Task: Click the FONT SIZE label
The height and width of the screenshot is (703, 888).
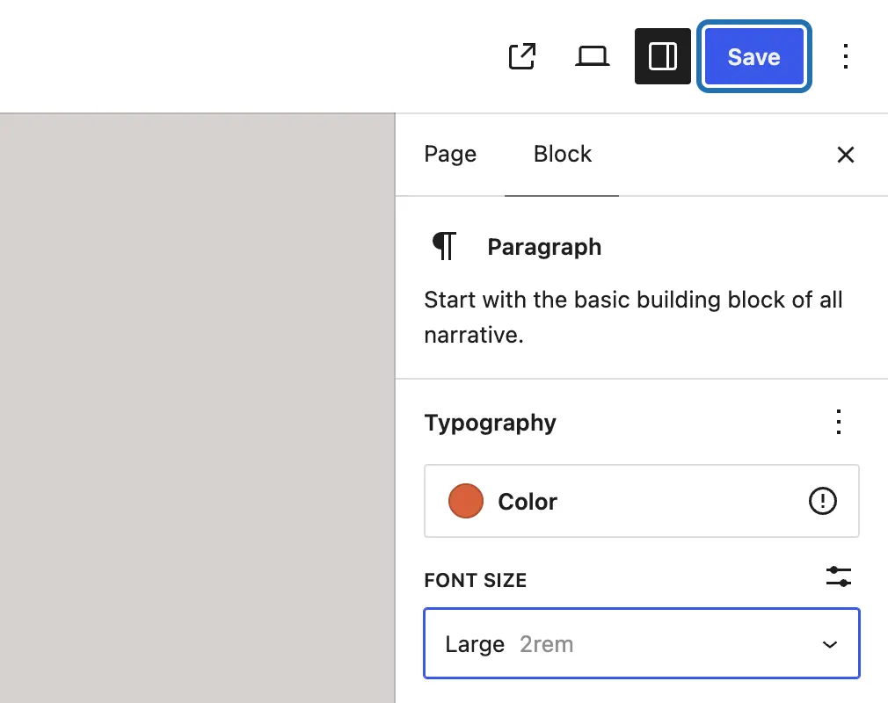Action: (x=475, y=580)
